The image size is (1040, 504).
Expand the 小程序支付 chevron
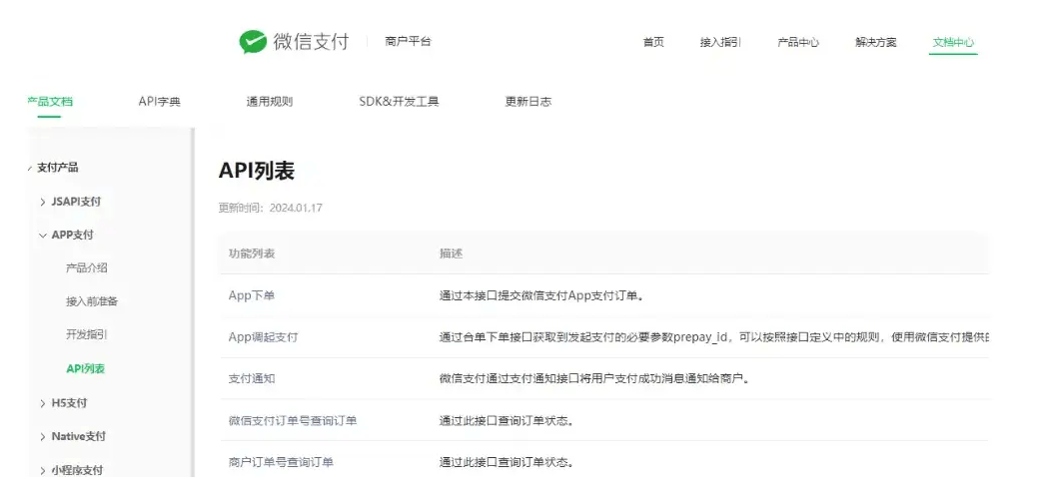[x=43, y=470]
